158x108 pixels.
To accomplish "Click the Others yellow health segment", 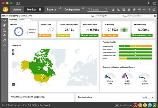I will 123,59.
